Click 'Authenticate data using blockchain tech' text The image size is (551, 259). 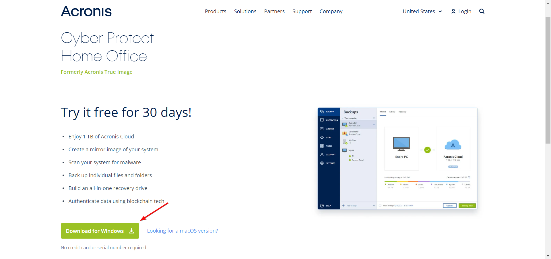coord(116,201)
